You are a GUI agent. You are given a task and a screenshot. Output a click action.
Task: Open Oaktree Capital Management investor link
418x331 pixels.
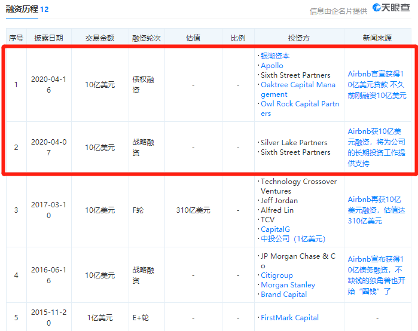[298, 90]
